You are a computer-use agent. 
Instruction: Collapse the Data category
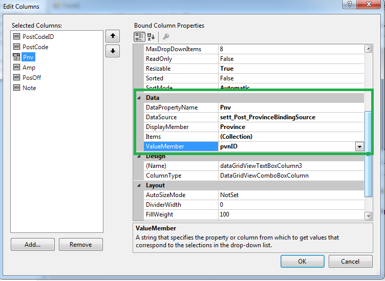click(x=139, y=98)
